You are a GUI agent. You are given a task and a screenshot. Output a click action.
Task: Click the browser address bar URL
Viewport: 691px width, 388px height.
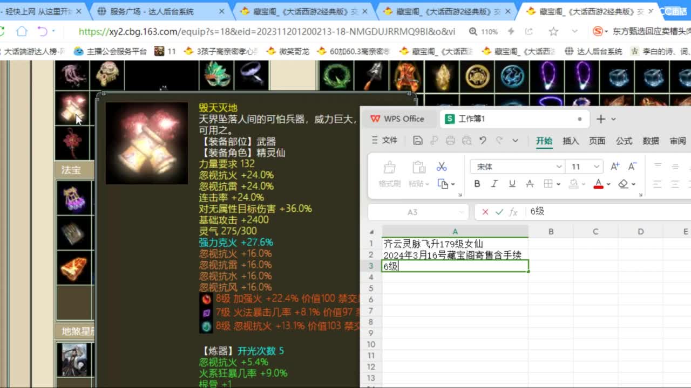click(x=267, y=32)
